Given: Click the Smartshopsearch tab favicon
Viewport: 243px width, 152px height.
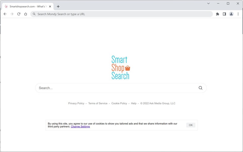Looking at the screenshot, I should coord(6,7).
